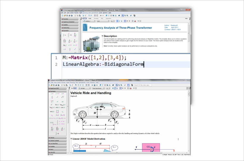Click the vertical scrollbar of the vehicle worksheet
The image size is (244, 161).
click(x=189, y=119)
